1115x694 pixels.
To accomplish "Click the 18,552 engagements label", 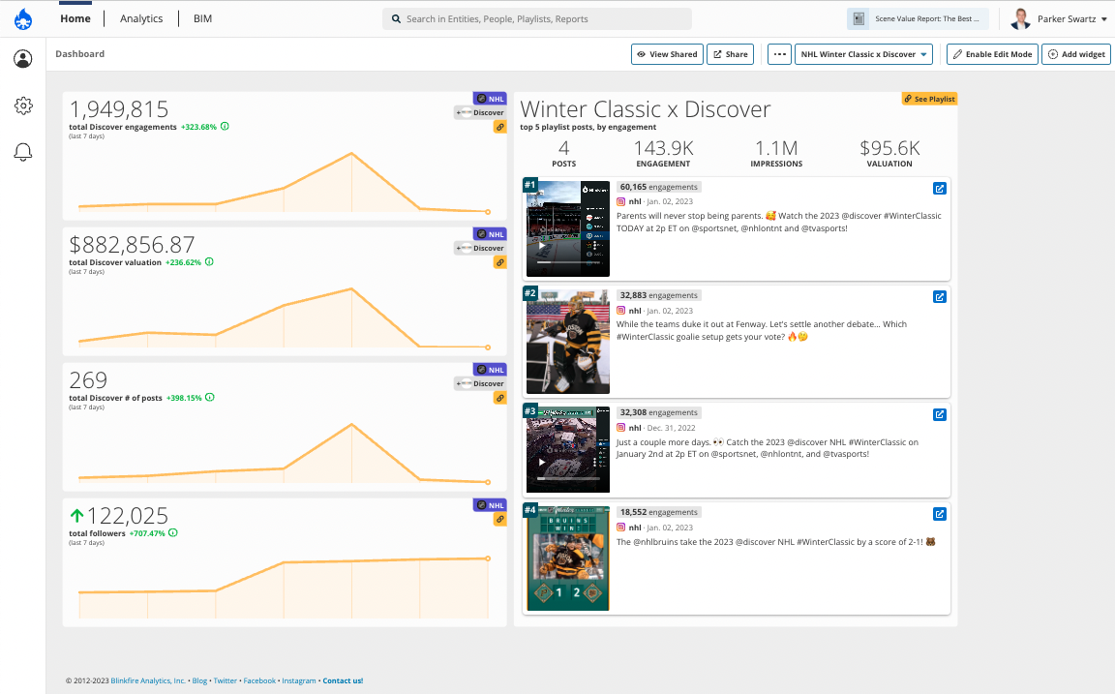I will [658, 512].
